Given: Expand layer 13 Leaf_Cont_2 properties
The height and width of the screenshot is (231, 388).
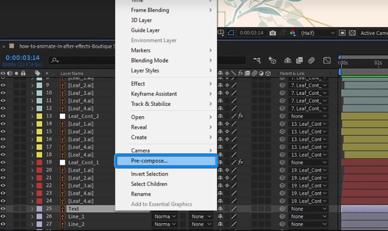Looking at the screenshot, I should pyautogui.click(x=32, y=116).
